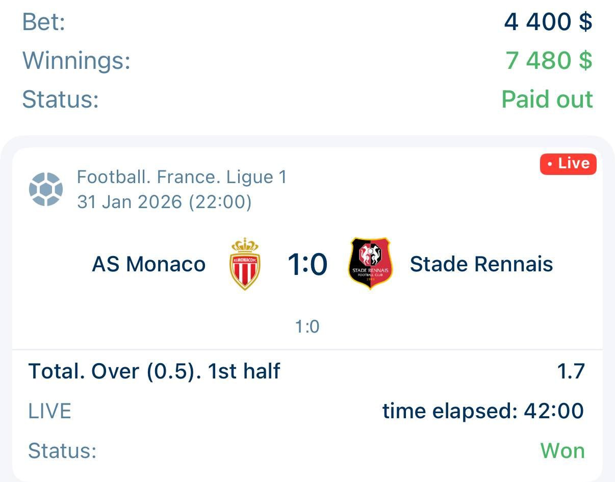Tap the Stade Rennais club crest
This screenshot has width=615, height=482.
[371, 264]
